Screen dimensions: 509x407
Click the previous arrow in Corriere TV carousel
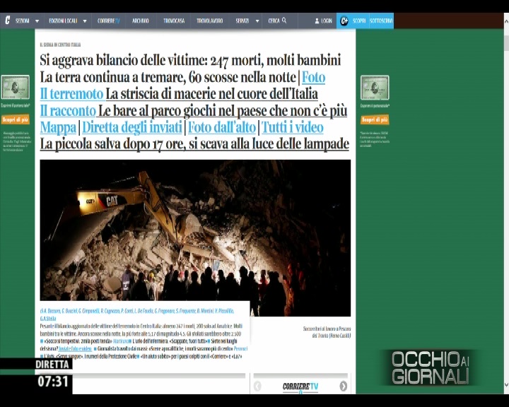coord(257,387)
